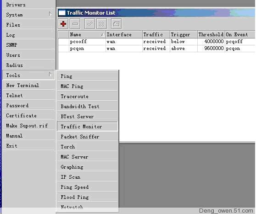Select Traffic Monitor in the submenu
Image resolution: width=256 pixels, height=214 pixels.
point(87,126)
